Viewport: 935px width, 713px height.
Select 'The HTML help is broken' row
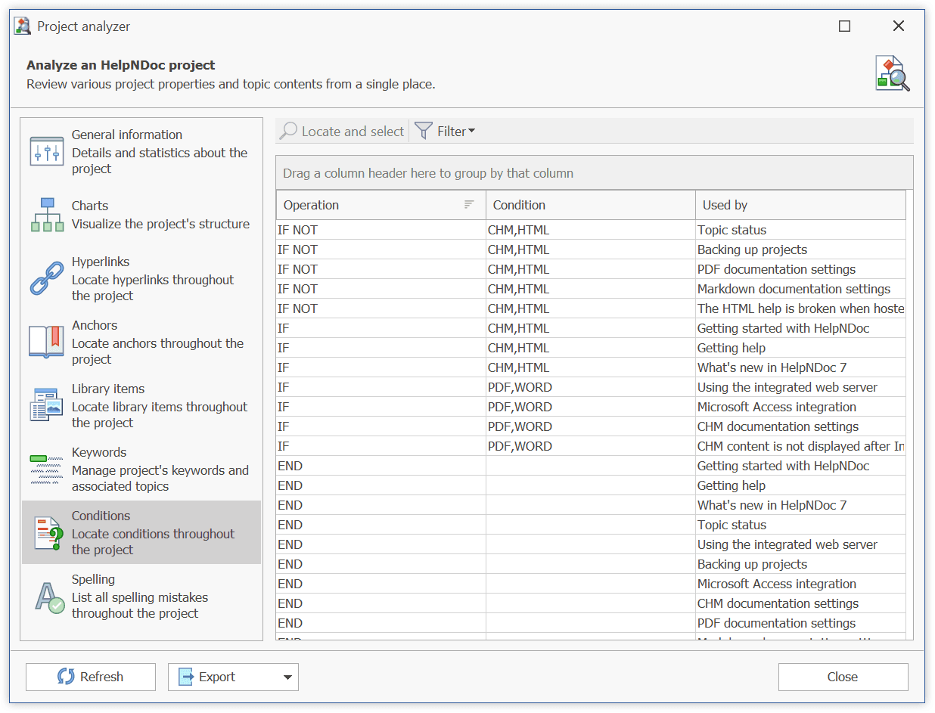591,308
